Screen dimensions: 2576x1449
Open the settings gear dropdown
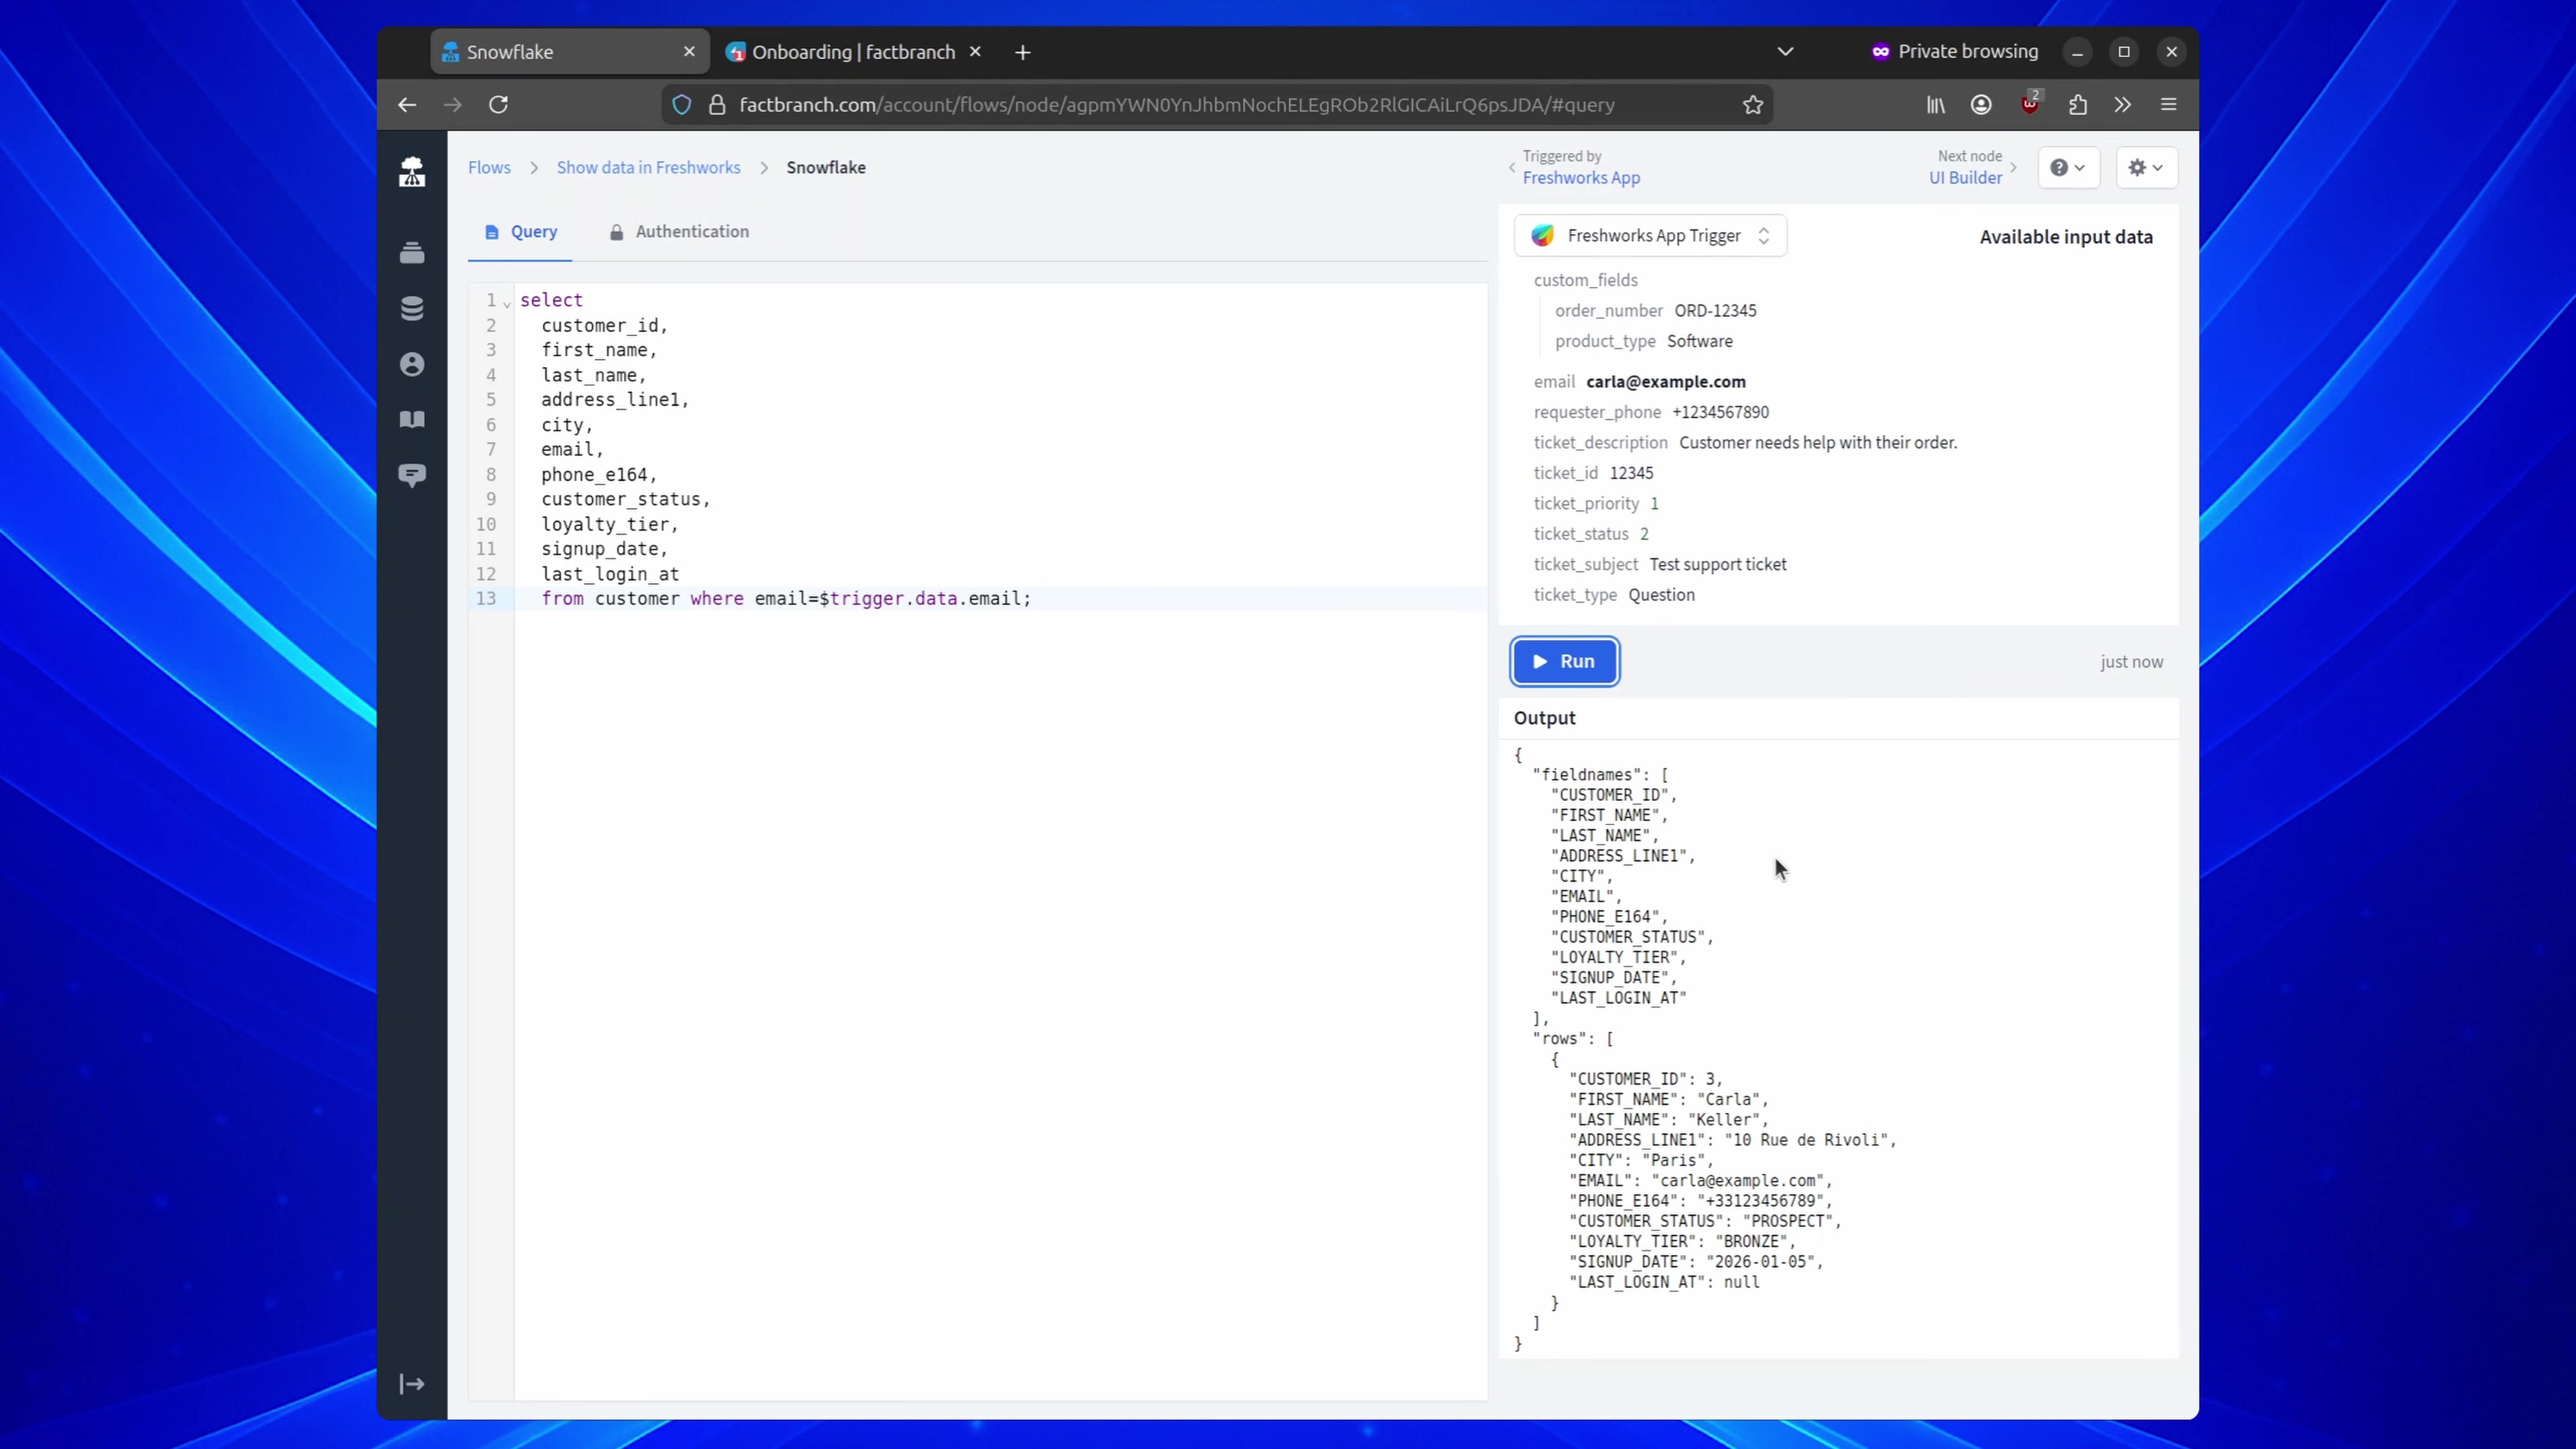2146,167
